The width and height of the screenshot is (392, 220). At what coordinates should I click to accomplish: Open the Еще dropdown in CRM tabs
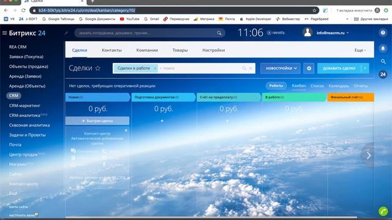click(x=360, y=50)
